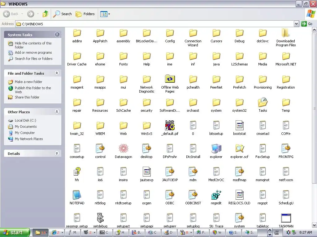Screen dimensions: 317x237
Task: Open Local Disk (C:) link
Action: click(25, 120)
